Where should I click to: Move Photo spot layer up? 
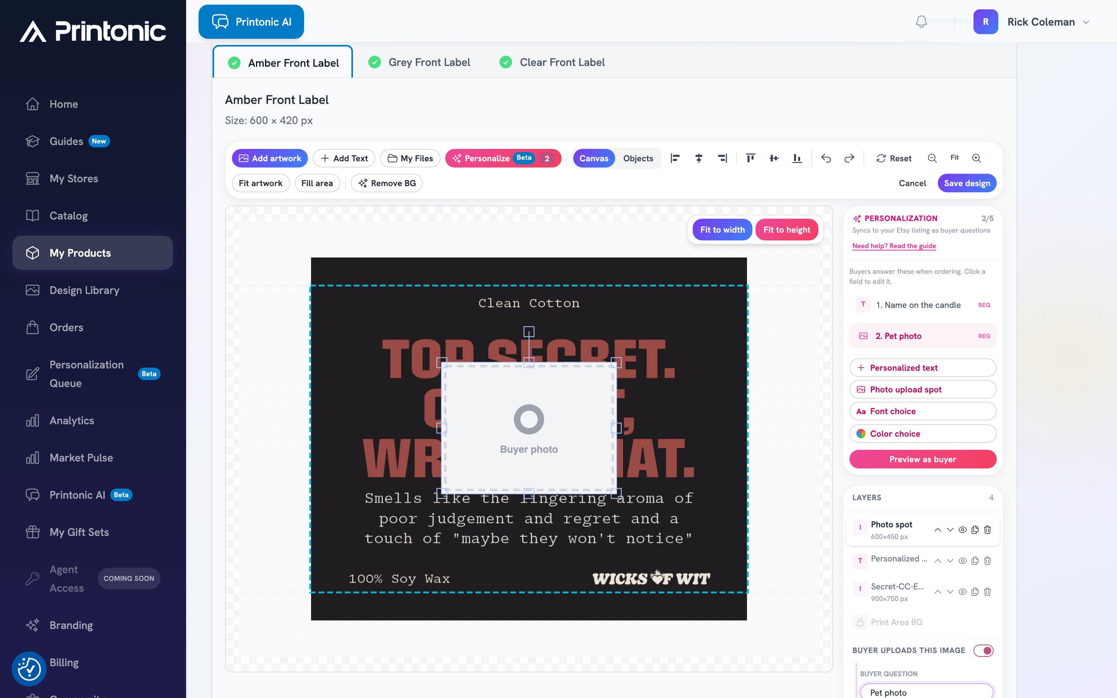coord(937,530)
